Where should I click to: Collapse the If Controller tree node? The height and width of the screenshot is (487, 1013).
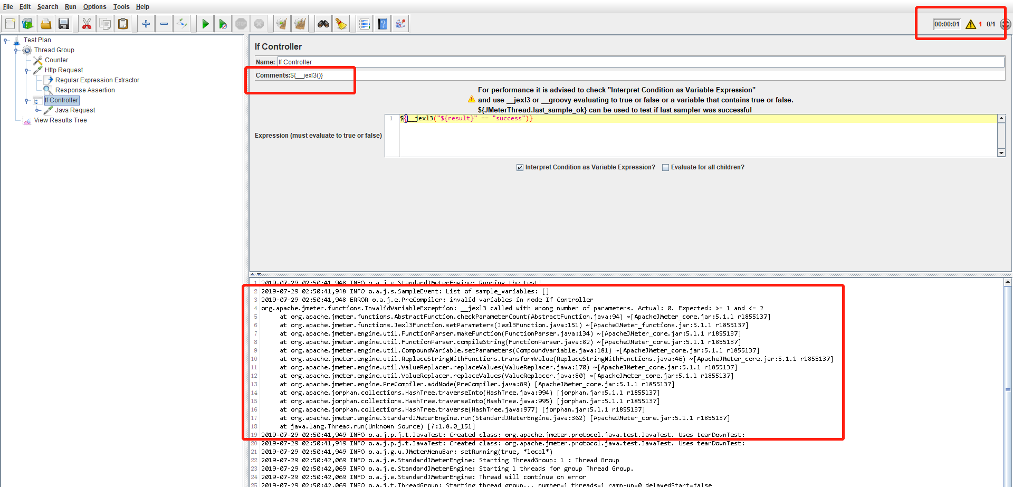[26, 100]
